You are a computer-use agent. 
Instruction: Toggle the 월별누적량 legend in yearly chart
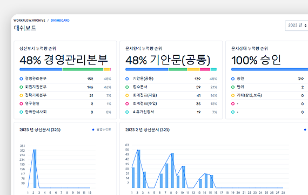click(102, 129)
